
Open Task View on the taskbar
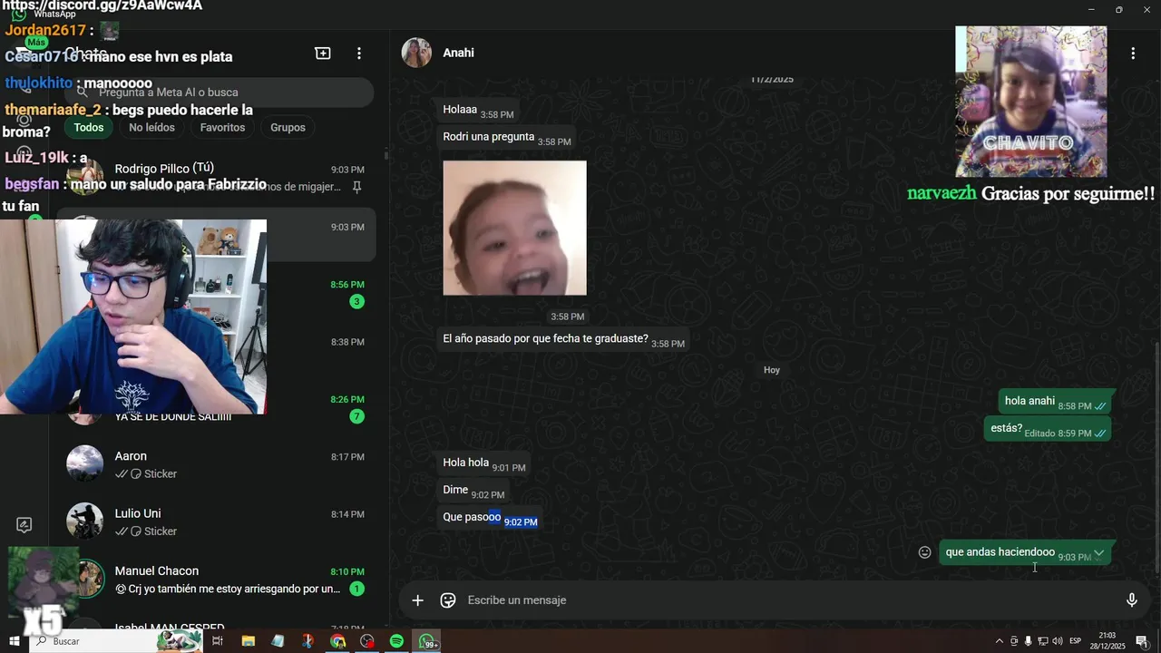tap(218, 641)
